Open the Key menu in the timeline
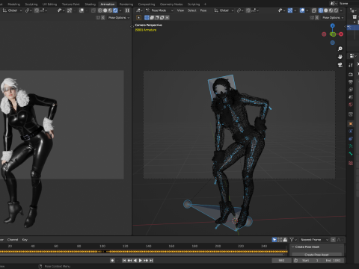The height and width of the screenshot is (269, 359). coord(25,240)
